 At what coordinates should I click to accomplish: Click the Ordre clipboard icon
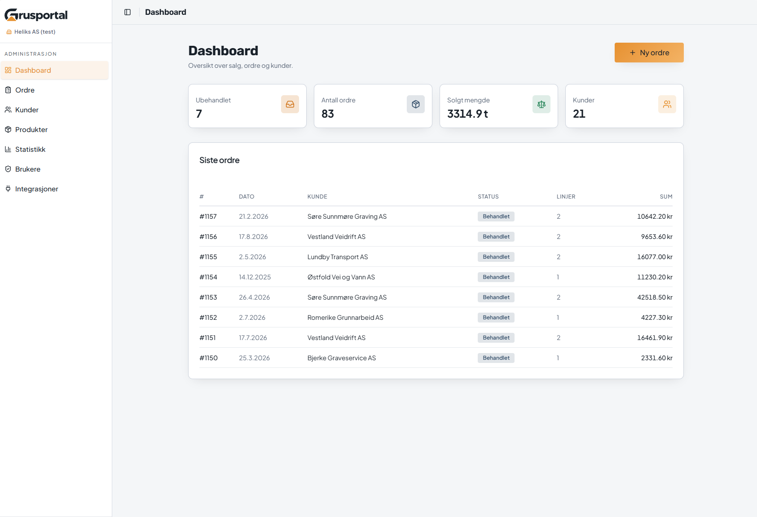pos(8,90)
